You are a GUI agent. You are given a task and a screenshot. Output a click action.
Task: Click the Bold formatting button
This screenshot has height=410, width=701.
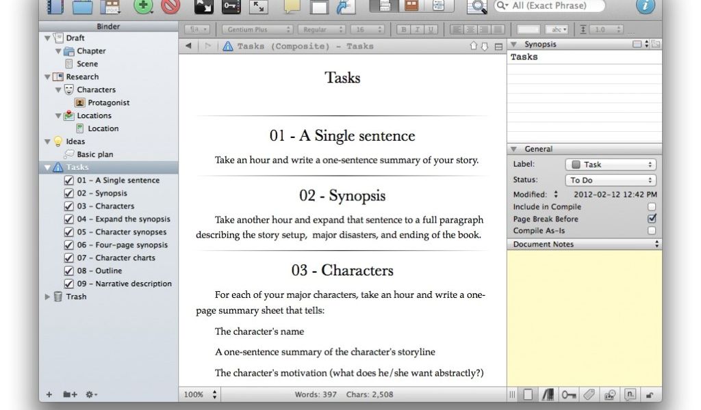tap(403, 29)
